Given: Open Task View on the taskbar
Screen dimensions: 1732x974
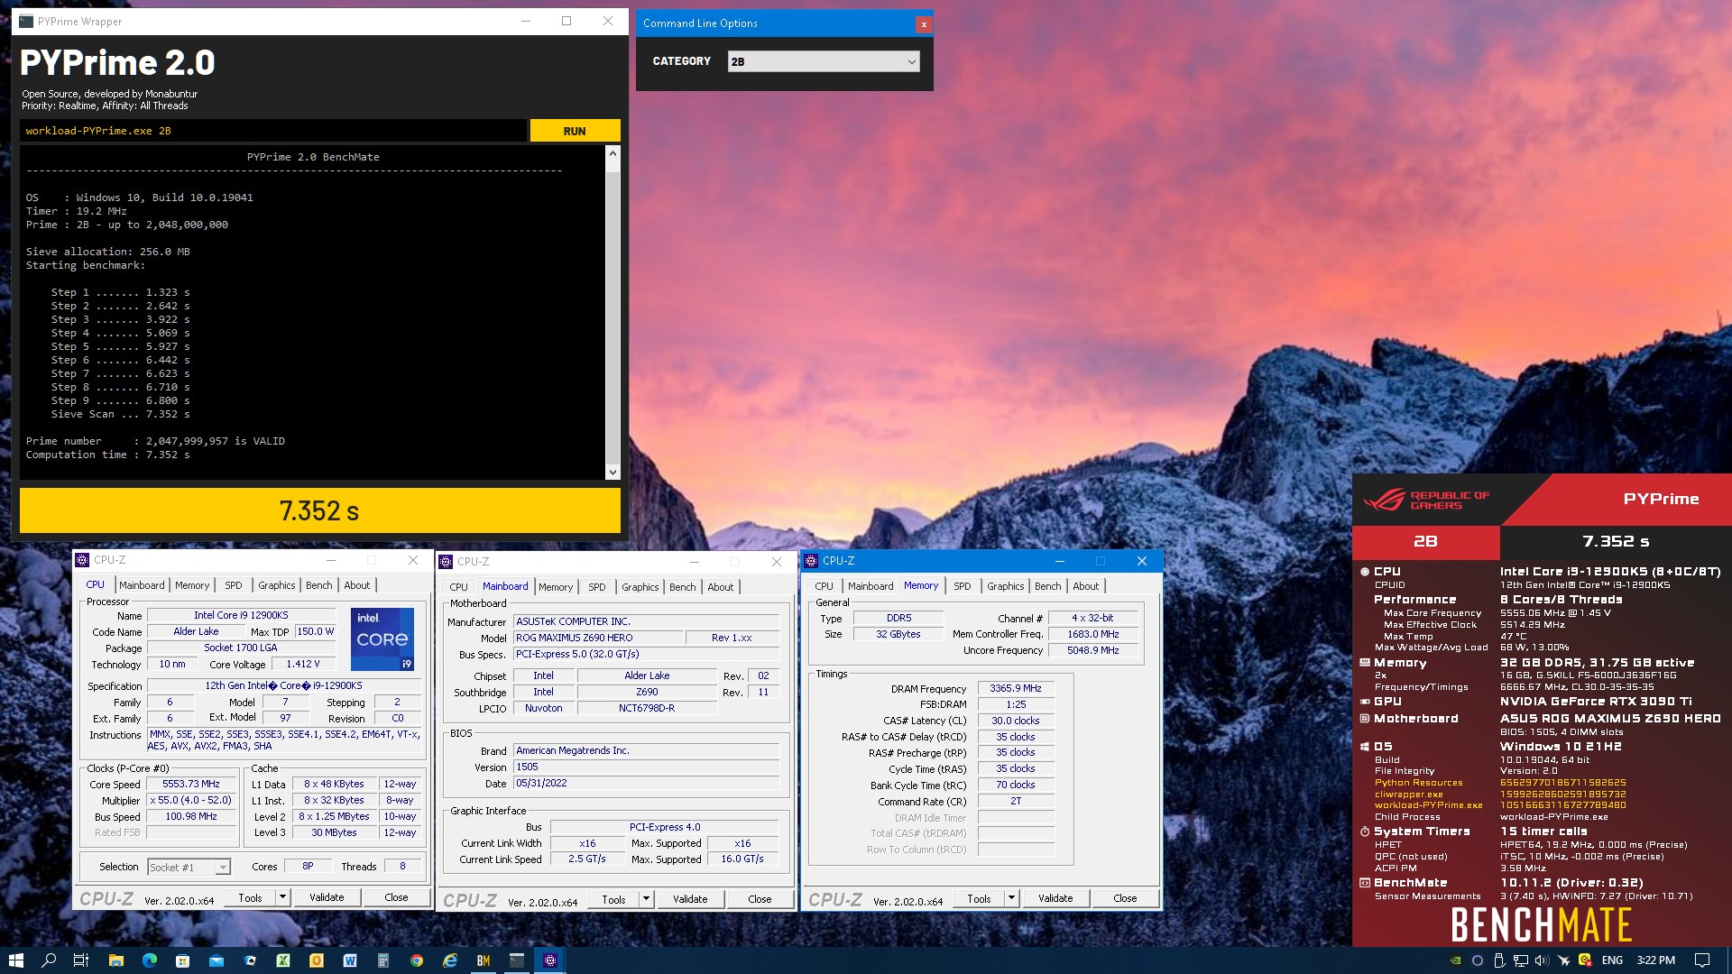Looking at the screenshot, I should click(81, 960).
